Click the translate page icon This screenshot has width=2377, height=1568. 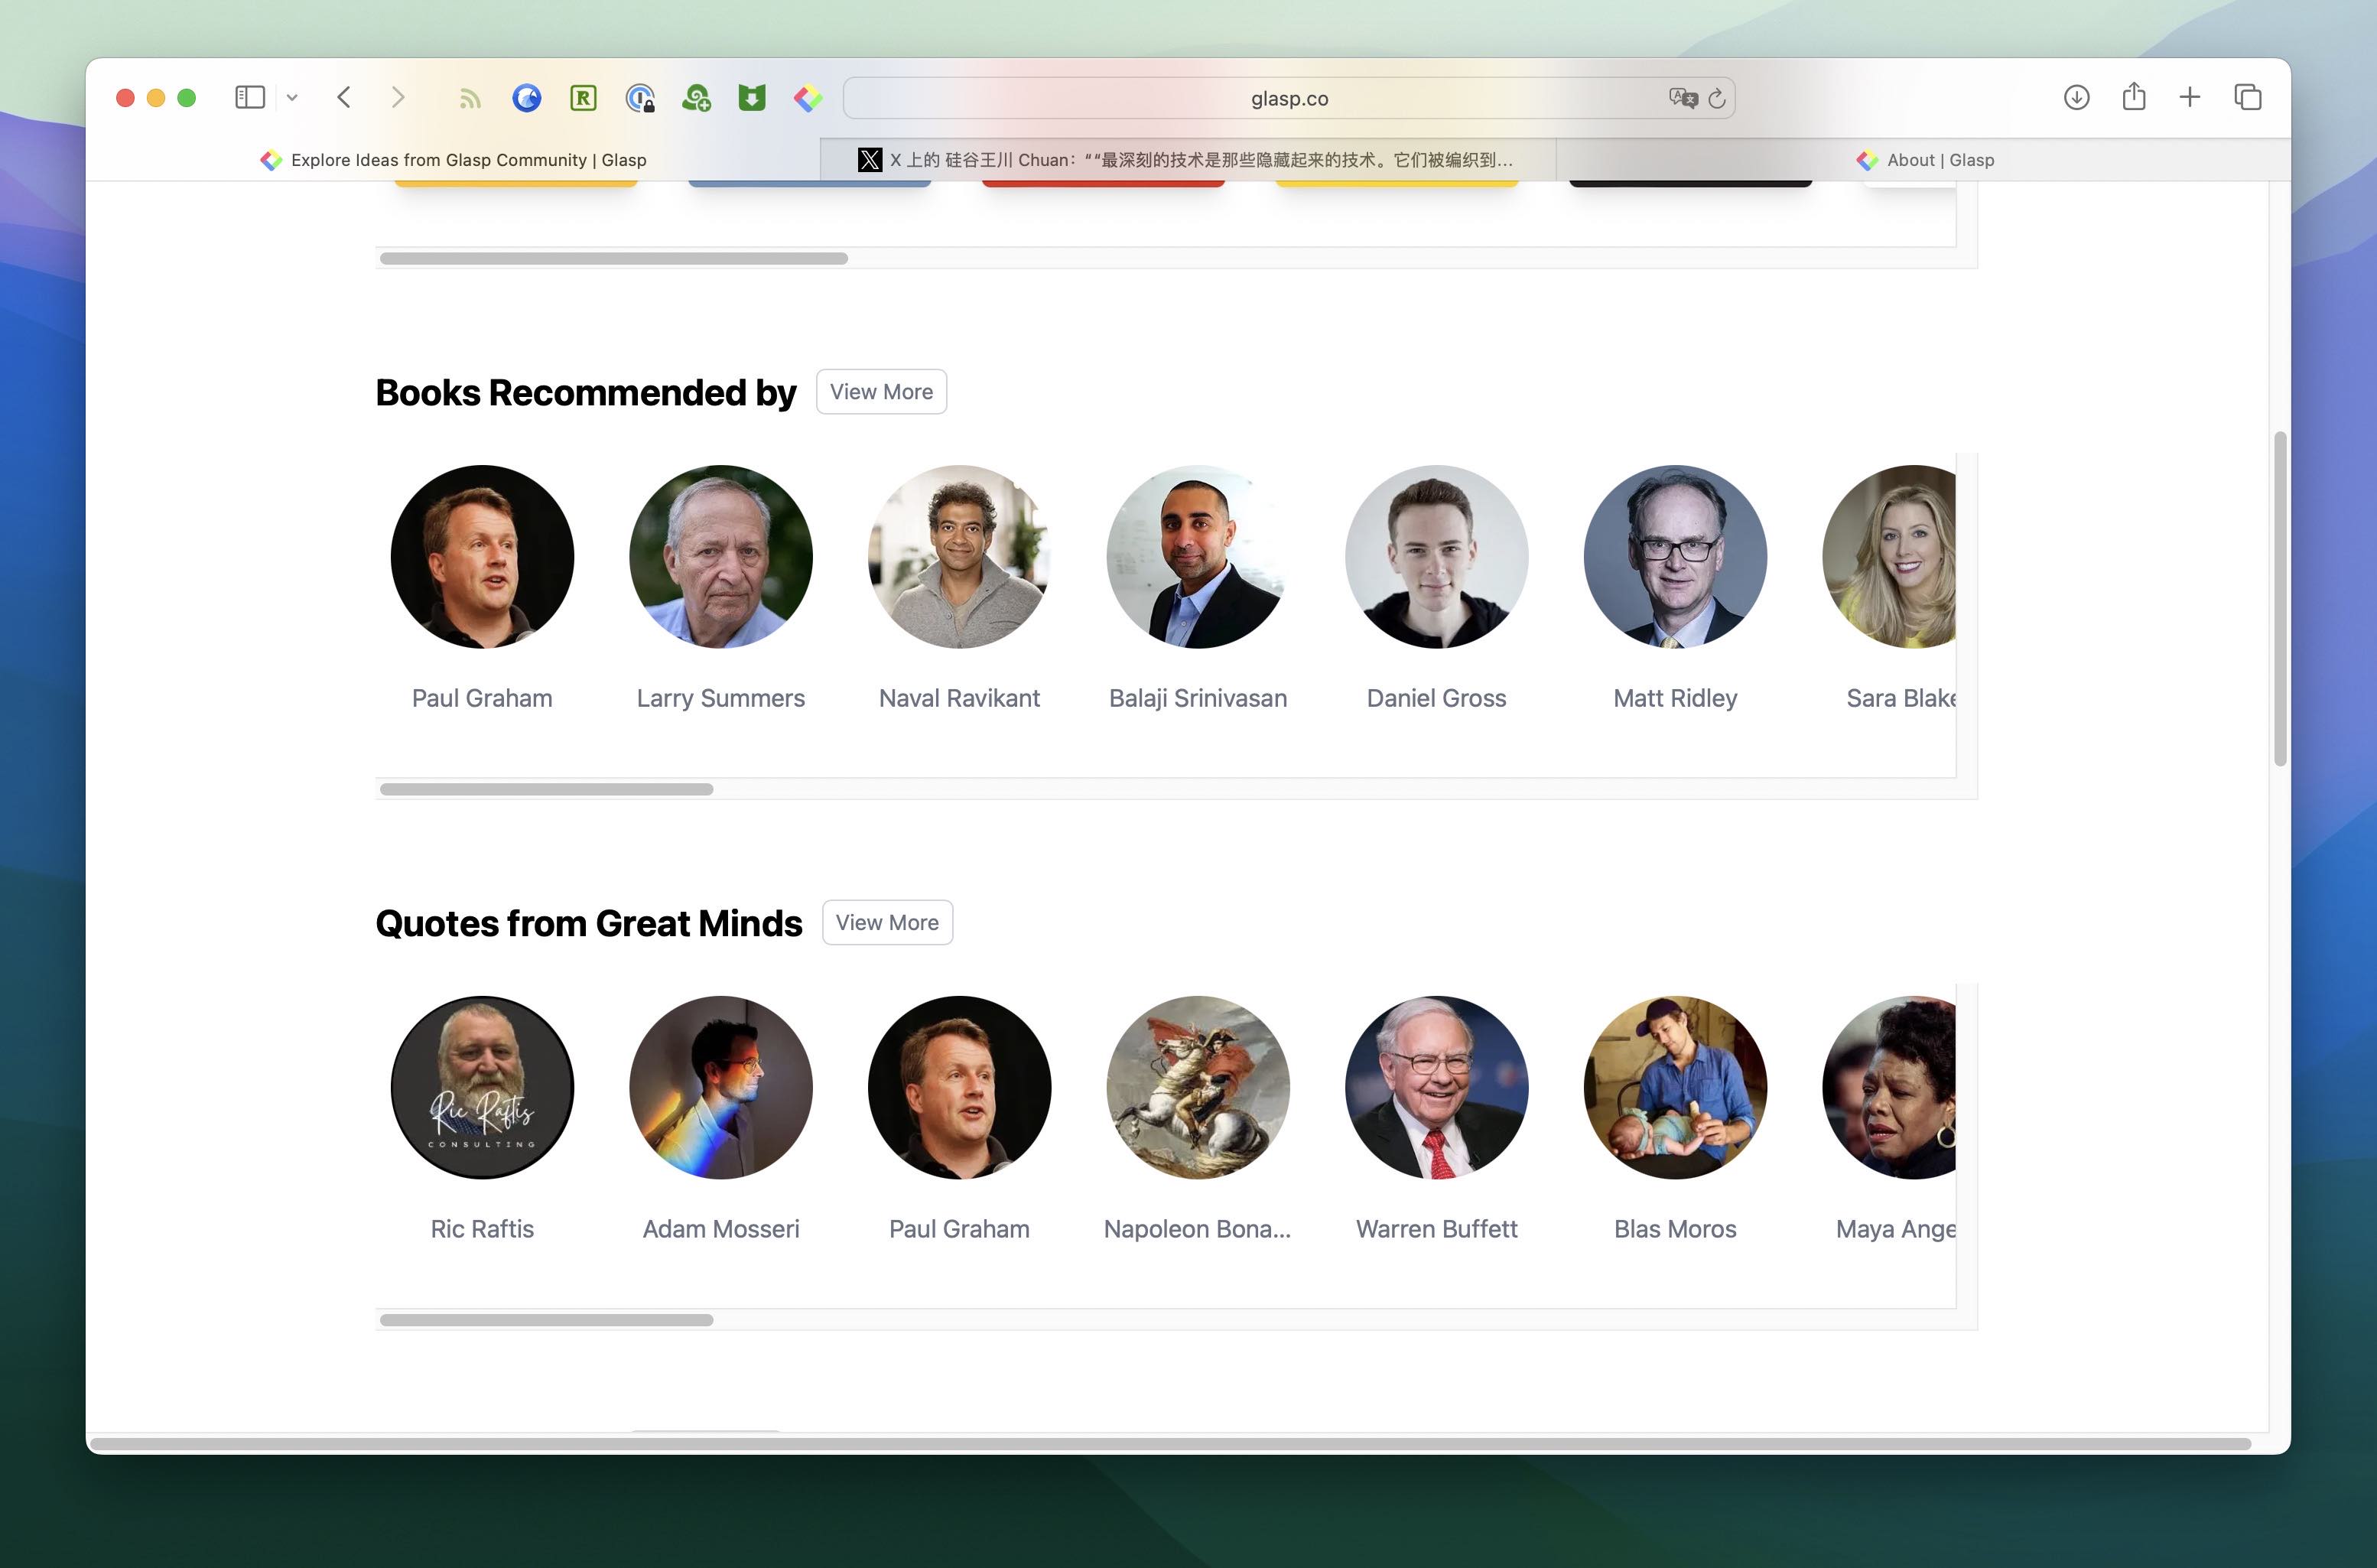1682,98
